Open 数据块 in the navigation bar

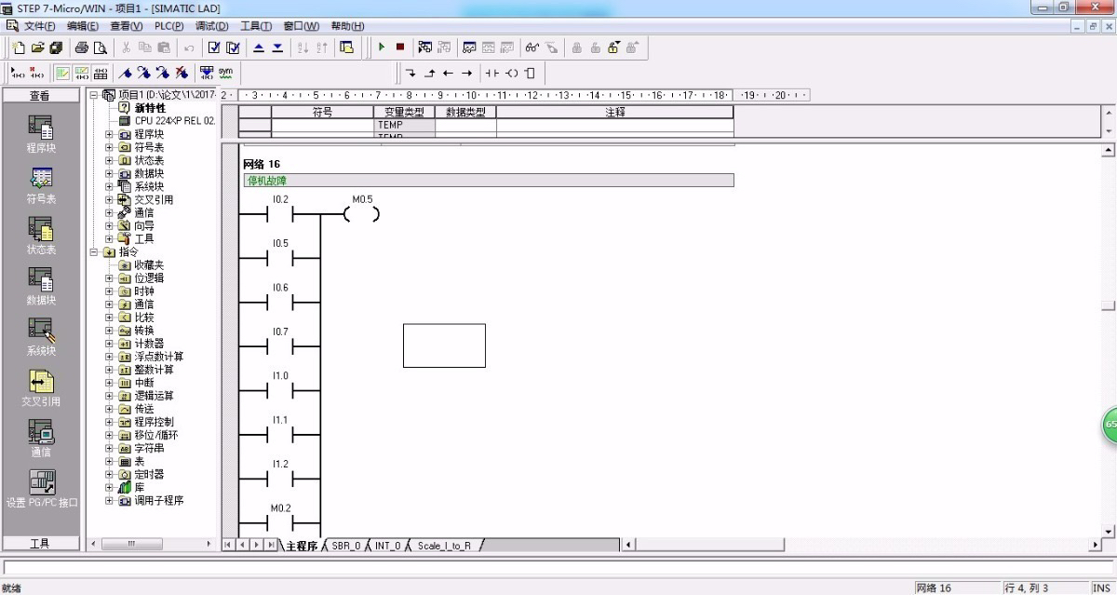(41, 285)
